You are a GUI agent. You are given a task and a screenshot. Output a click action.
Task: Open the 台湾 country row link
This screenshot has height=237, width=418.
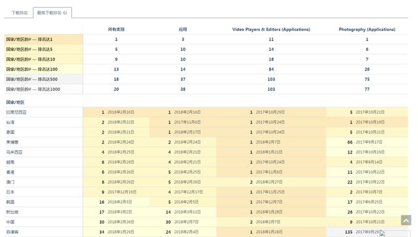click(x=10, y=122)
